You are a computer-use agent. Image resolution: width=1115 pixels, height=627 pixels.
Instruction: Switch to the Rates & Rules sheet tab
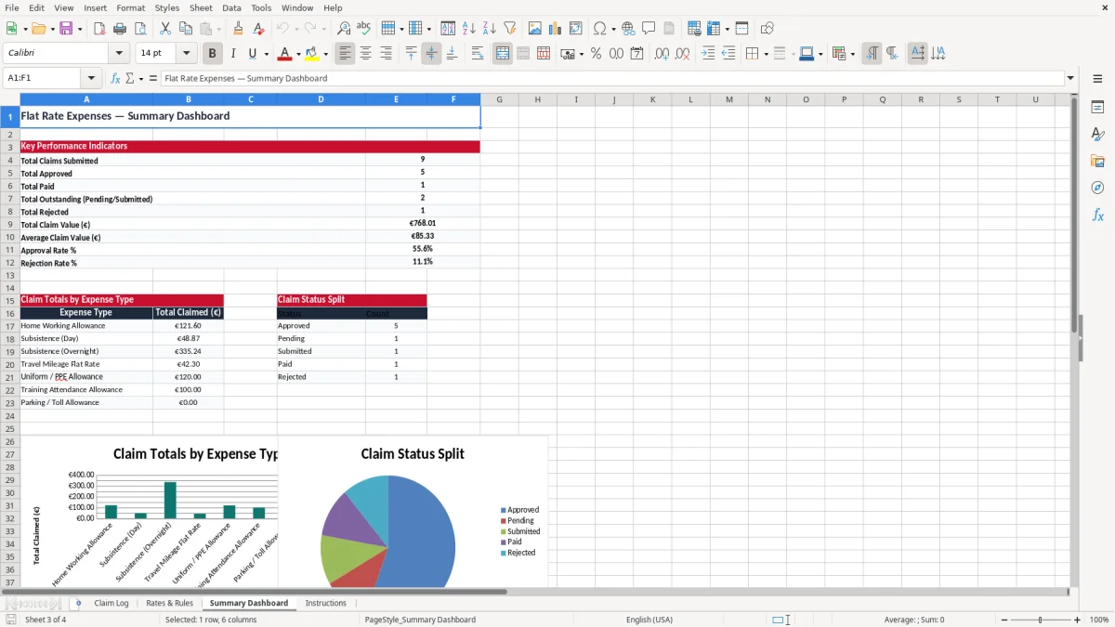coord(170,603)
